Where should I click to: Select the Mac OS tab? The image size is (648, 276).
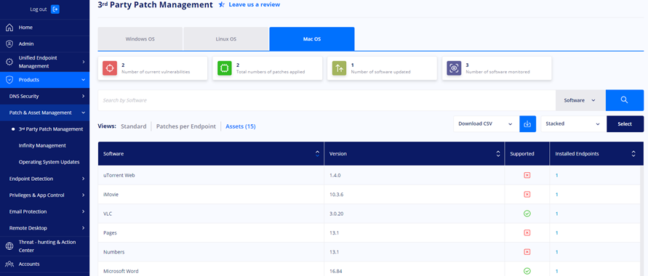pyautogui.click(x=312, y=39)
